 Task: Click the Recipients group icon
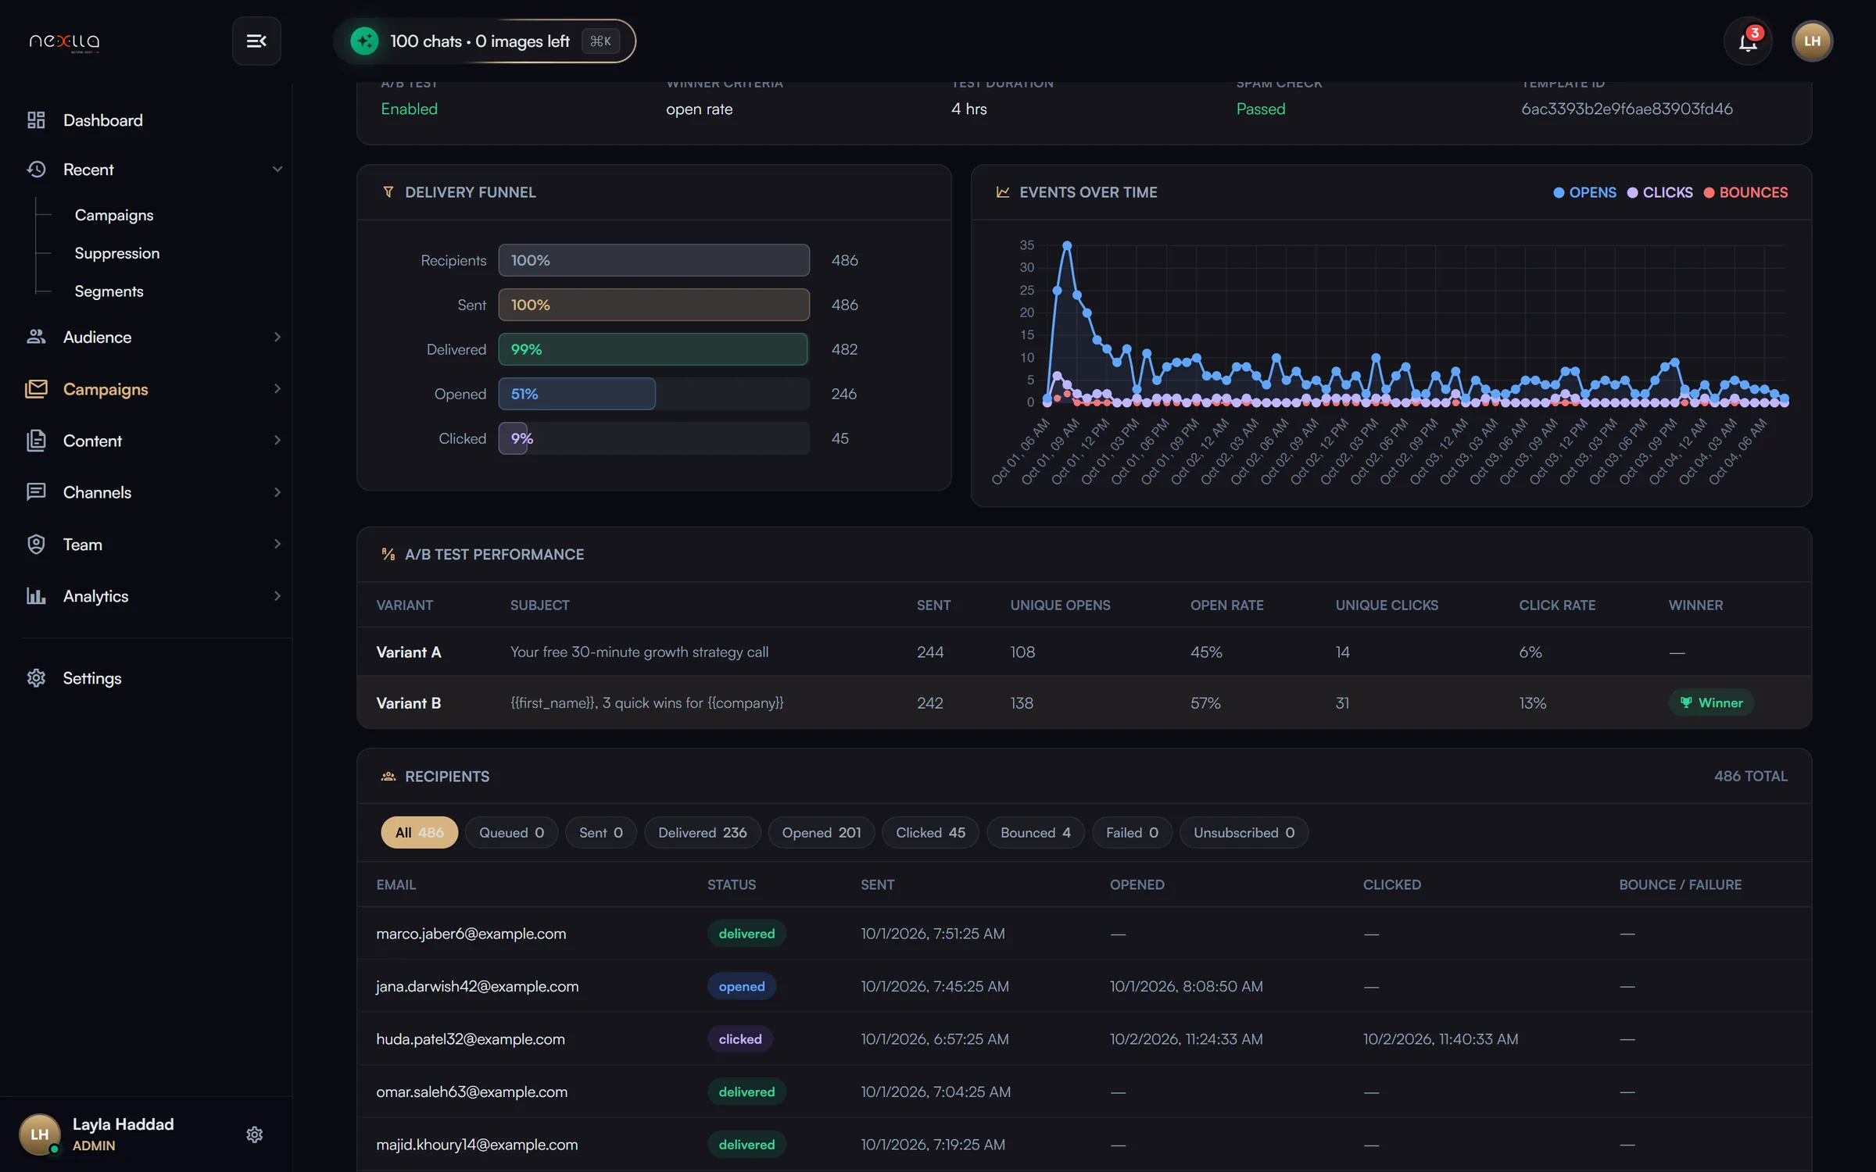[x=388, y=776]
